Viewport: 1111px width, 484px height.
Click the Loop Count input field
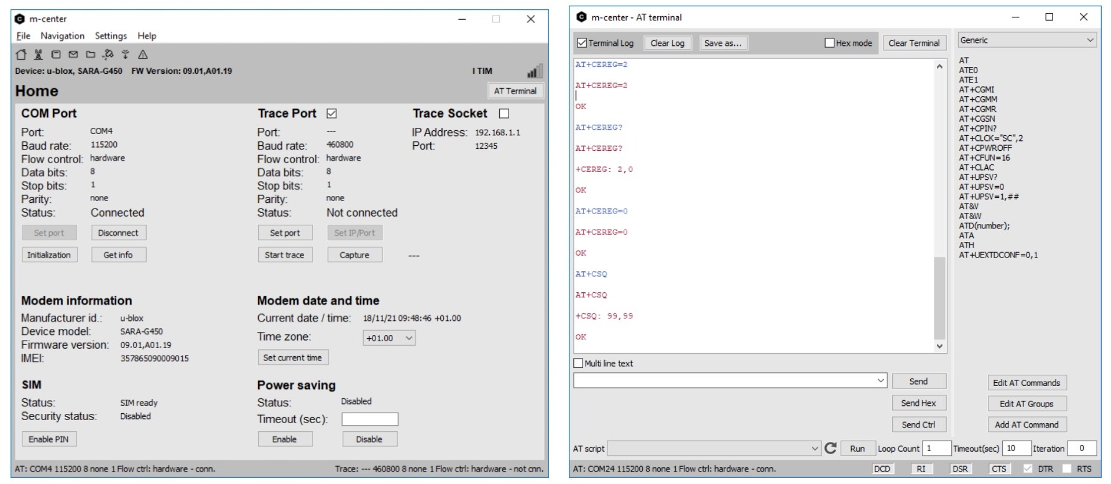[x=936, y=448]
